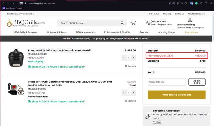Click the (855) 341-3312 phone number
The image size is (214, 126).
(158, 21)
